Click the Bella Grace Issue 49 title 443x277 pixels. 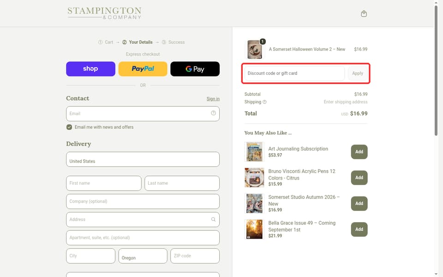(x=302, y=226)
